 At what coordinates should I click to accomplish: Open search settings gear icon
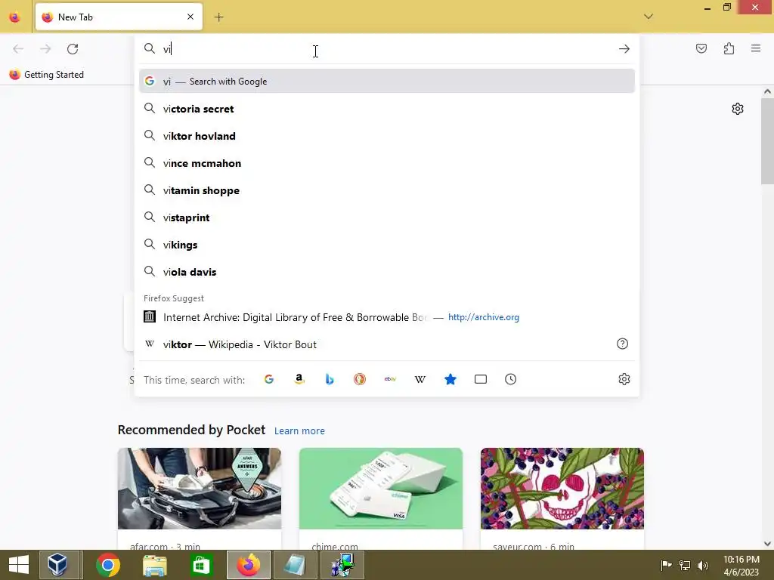[x=624, y=379]
